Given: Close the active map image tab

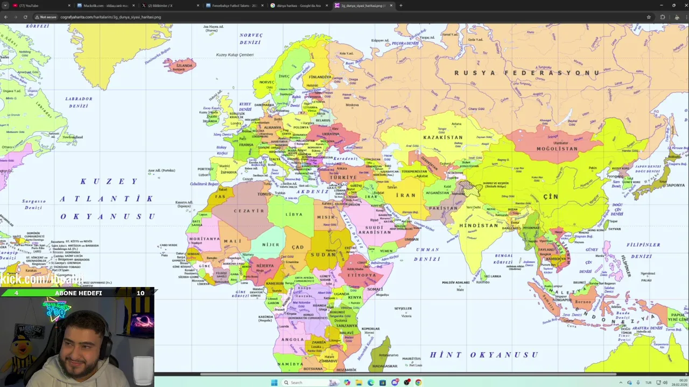Looking at the screenshot, I should tap(391, 5).
